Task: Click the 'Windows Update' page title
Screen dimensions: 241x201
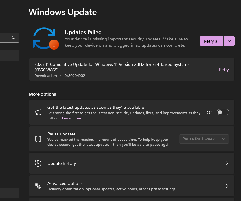Action: point(63,12)
